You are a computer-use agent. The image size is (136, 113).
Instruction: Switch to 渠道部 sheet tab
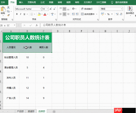[31, 111]
